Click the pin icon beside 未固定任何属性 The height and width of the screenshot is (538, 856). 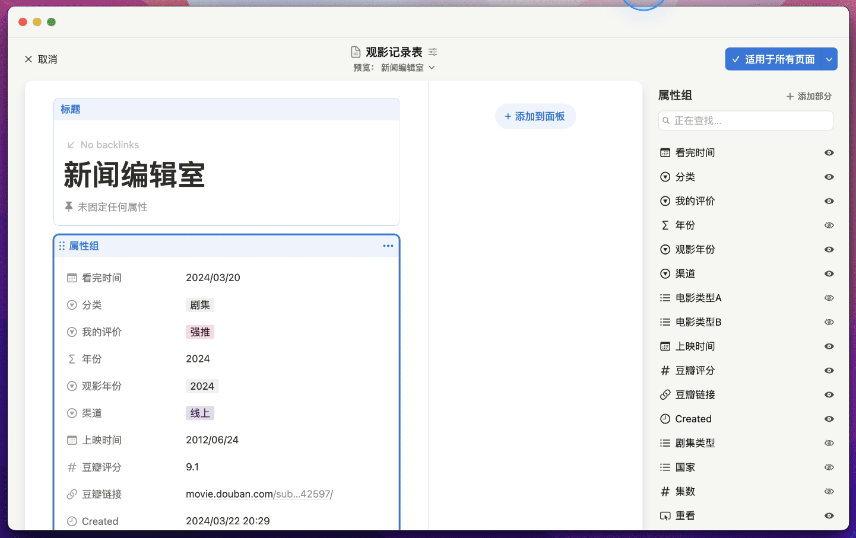point(69,207)
